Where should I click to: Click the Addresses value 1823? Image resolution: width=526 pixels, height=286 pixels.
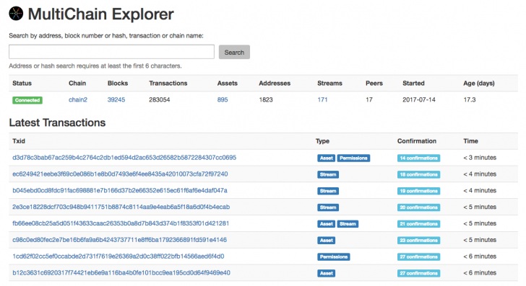(x=266, y=99)
